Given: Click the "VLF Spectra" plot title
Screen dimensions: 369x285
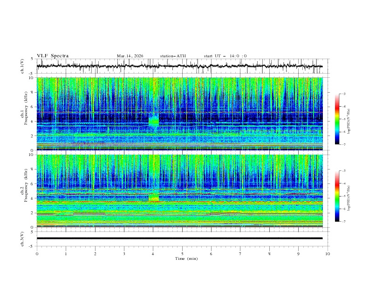Looking at the screenshot, I should click(53, 56).
